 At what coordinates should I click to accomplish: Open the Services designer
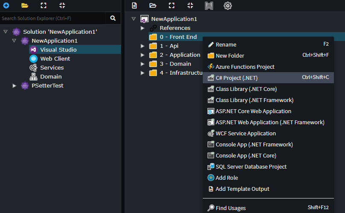click(x=52, y=68)
